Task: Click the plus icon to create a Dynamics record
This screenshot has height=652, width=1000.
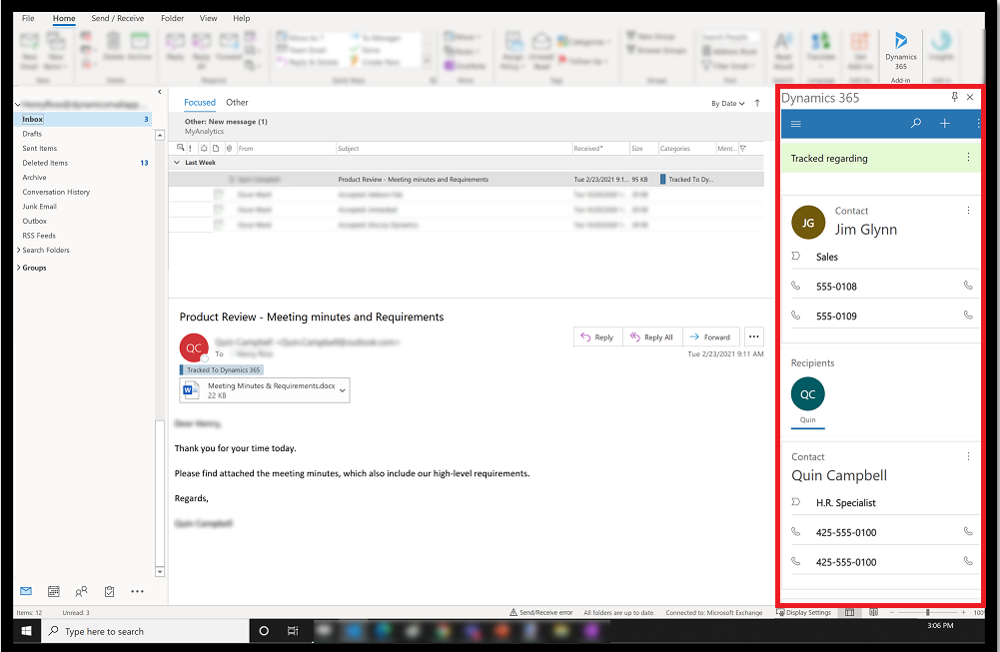Action: [x=945, y=124]
